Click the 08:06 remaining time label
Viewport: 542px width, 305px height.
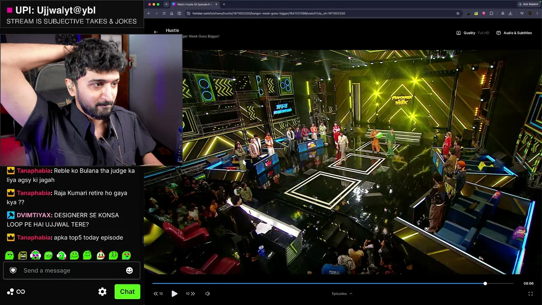528,283
